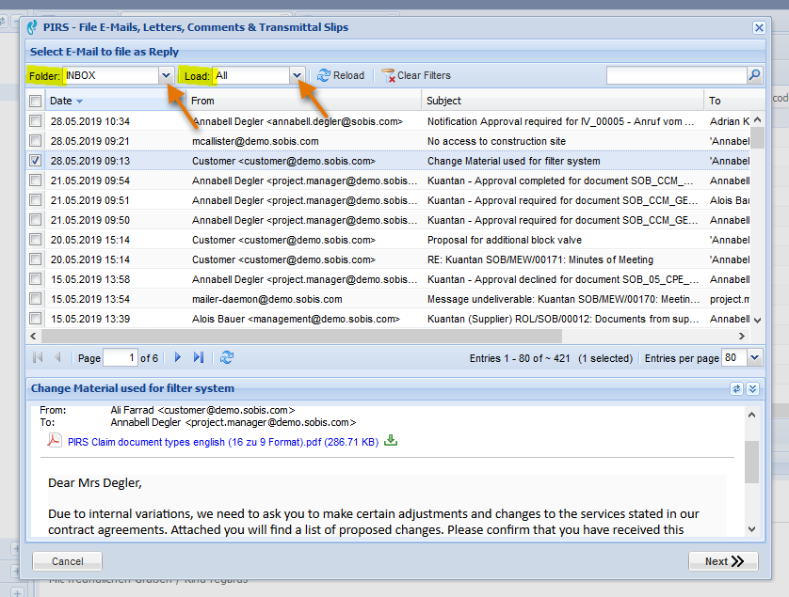Viewport: 789px width, 597px height.
Task: Sort by the Subject column header
Action: (444, 101)
